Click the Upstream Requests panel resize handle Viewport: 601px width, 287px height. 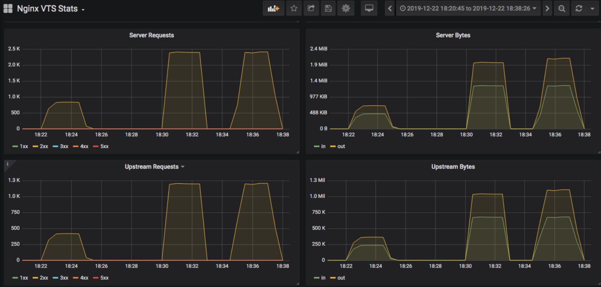(x=298, y=283)
